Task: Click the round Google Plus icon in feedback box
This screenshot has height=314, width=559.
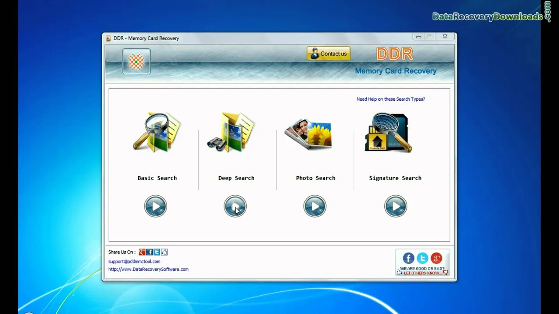Action: (x=436, y=258)
